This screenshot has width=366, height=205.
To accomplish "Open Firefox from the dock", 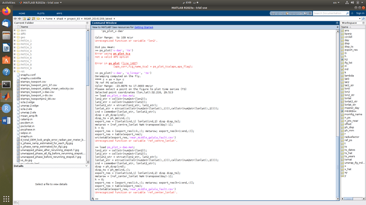I will [x=6, y=11].
